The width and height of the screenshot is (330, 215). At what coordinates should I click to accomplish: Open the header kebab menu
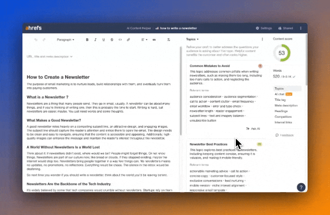(x=301, y=28)
